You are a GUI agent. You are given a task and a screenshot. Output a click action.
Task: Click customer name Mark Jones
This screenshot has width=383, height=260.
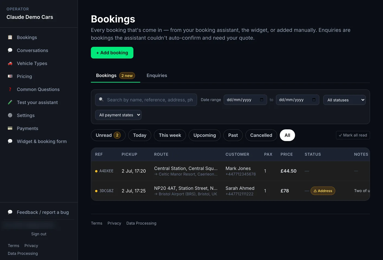[238, 169]
